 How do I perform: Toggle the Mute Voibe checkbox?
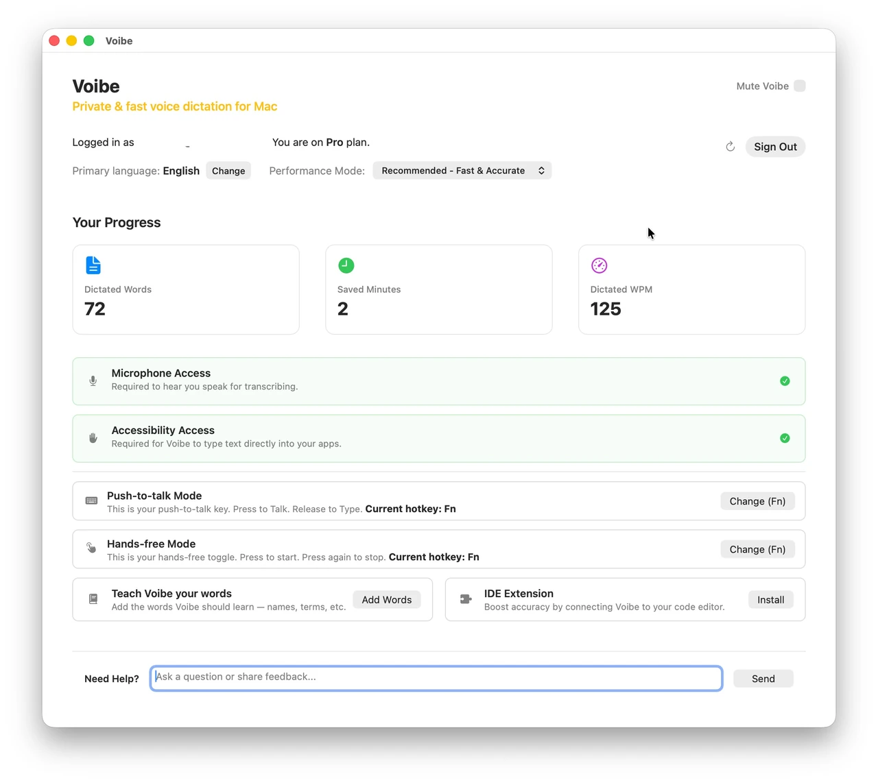click(x=800, y=86)
